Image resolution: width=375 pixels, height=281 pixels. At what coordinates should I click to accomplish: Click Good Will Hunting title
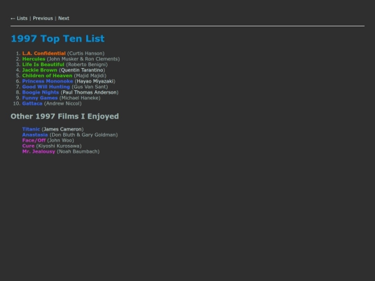click(x=46, y=87)
